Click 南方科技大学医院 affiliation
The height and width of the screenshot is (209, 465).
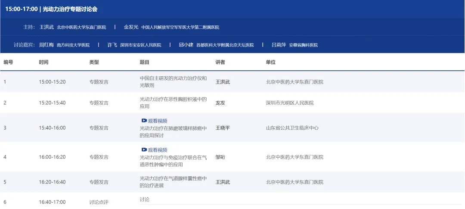tap(73, 45)
